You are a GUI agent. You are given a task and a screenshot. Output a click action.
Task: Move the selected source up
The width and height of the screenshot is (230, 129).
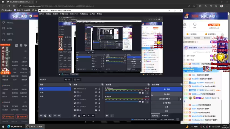(x=89, y=116)
